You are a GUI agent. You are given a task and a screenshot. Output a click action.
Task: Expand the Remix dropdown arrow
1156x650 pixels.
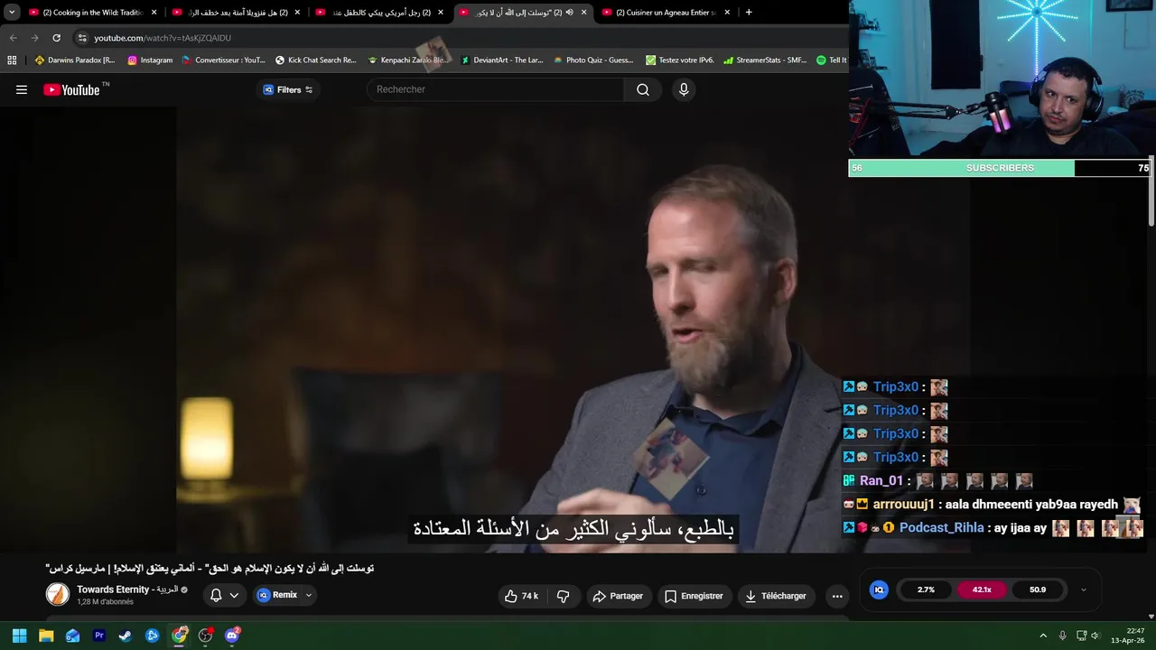pos(308,595)
